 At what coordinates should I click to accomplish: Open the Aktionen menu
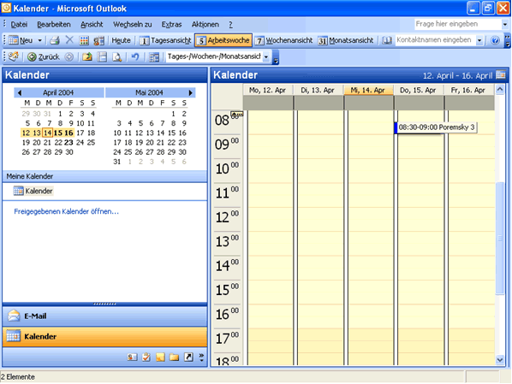click(x=205, y=25)
